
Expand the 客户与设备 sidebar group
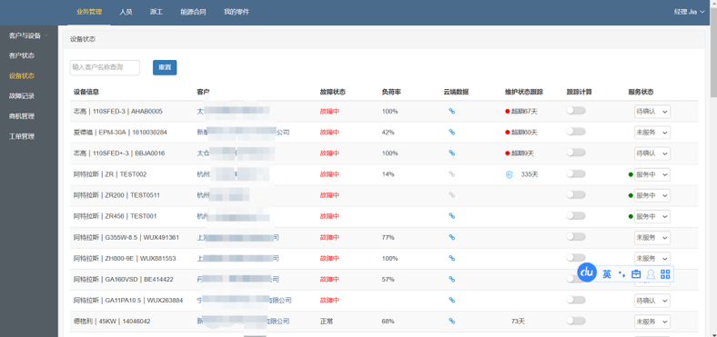click(x=29, y=35)
